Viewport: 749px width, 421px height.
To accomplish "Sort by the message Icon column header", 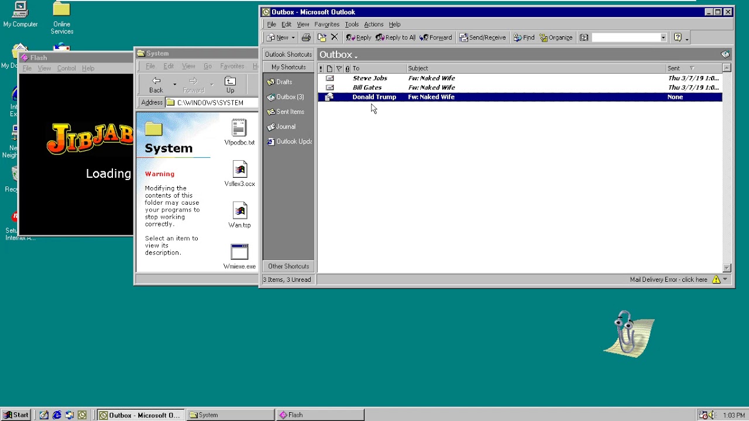I will tap(329, 68).
